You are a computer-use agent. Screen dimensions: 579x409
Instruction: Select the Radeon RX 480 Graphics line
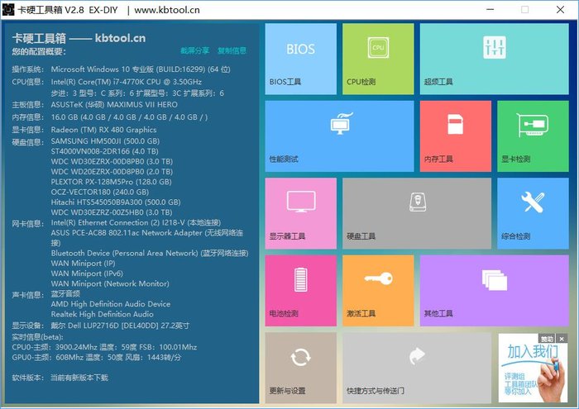tap(103, 130)
